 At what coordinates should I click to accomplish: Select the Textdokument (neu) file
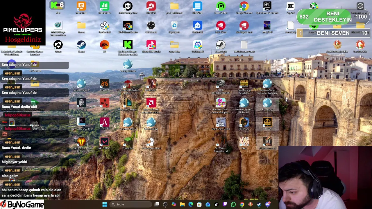(244, 47)
